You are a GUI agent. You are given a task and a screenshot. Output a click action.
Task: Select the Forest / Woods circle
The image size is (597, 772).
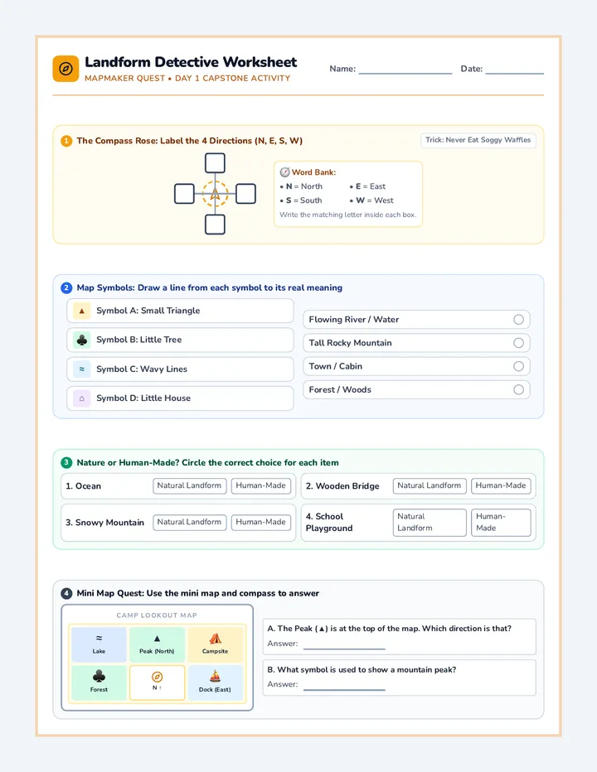[518, 390]
